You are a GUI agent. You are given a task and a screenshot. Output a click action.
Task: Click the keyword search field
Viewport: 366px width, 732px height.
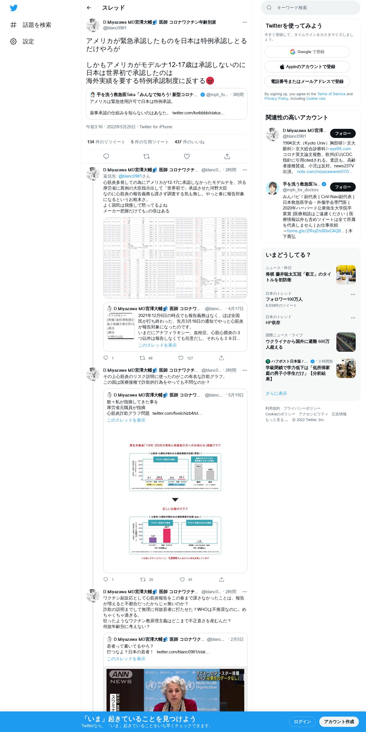pyautogui.click(x=311, y=8)
